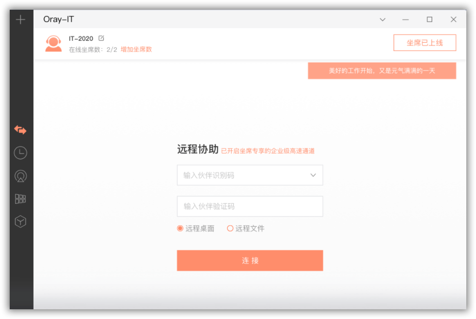This screenshot has width=476, height=319.
Task: Minimize the Oray-IT window
Action: pyautogui.click(x=406, y=19)
